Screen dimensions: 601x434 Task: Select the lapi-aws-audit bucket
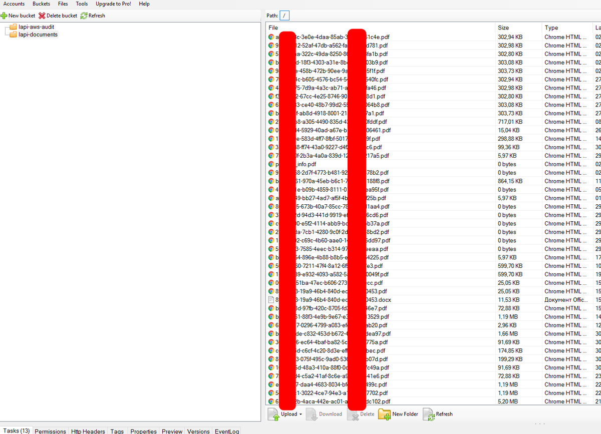coord(36,27)
